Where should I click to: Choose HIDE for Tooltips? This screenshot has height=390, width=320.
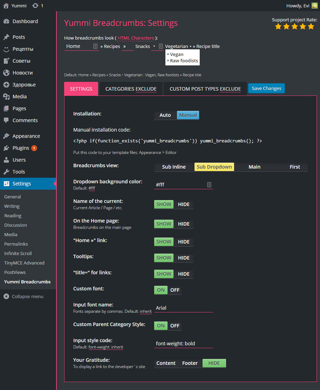(184, 258)
